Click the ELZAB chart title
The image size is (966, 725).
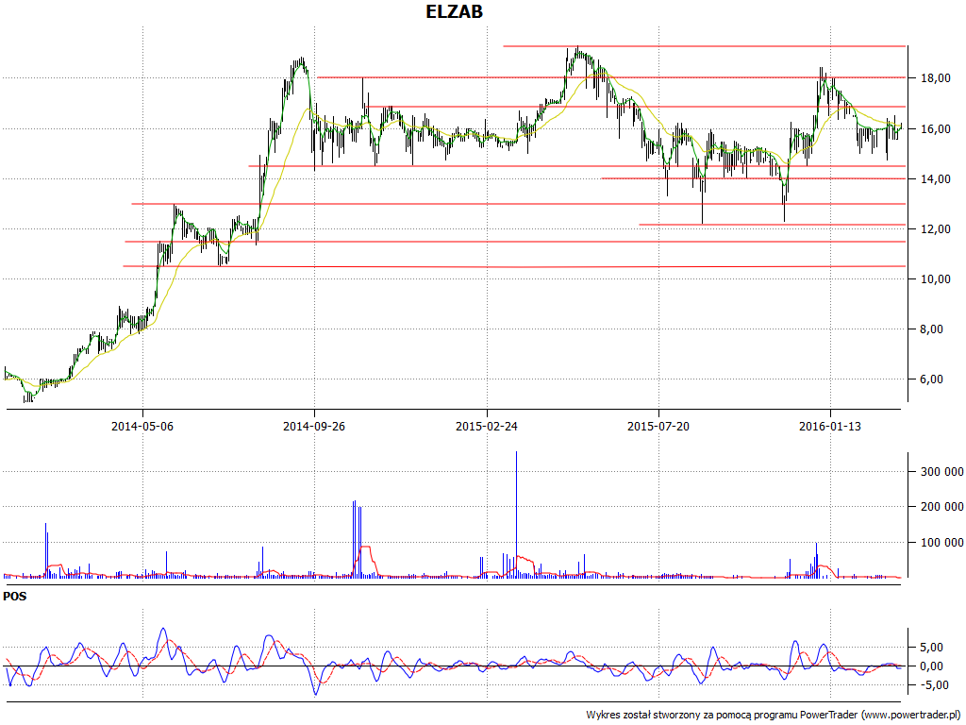coord(455,11)
